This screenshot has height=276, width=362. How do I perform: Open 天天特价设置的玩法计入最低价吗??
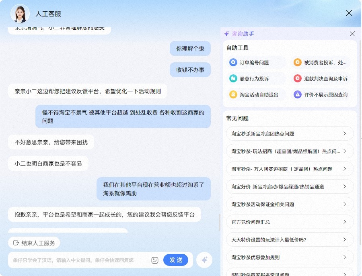point(290,239)
